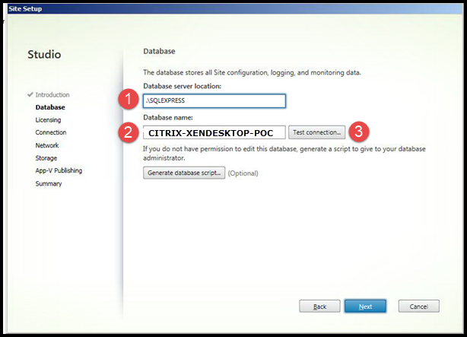Open the App-V Publishing step
Viewport: 467px width, 337px height.
tap(59, 170)
